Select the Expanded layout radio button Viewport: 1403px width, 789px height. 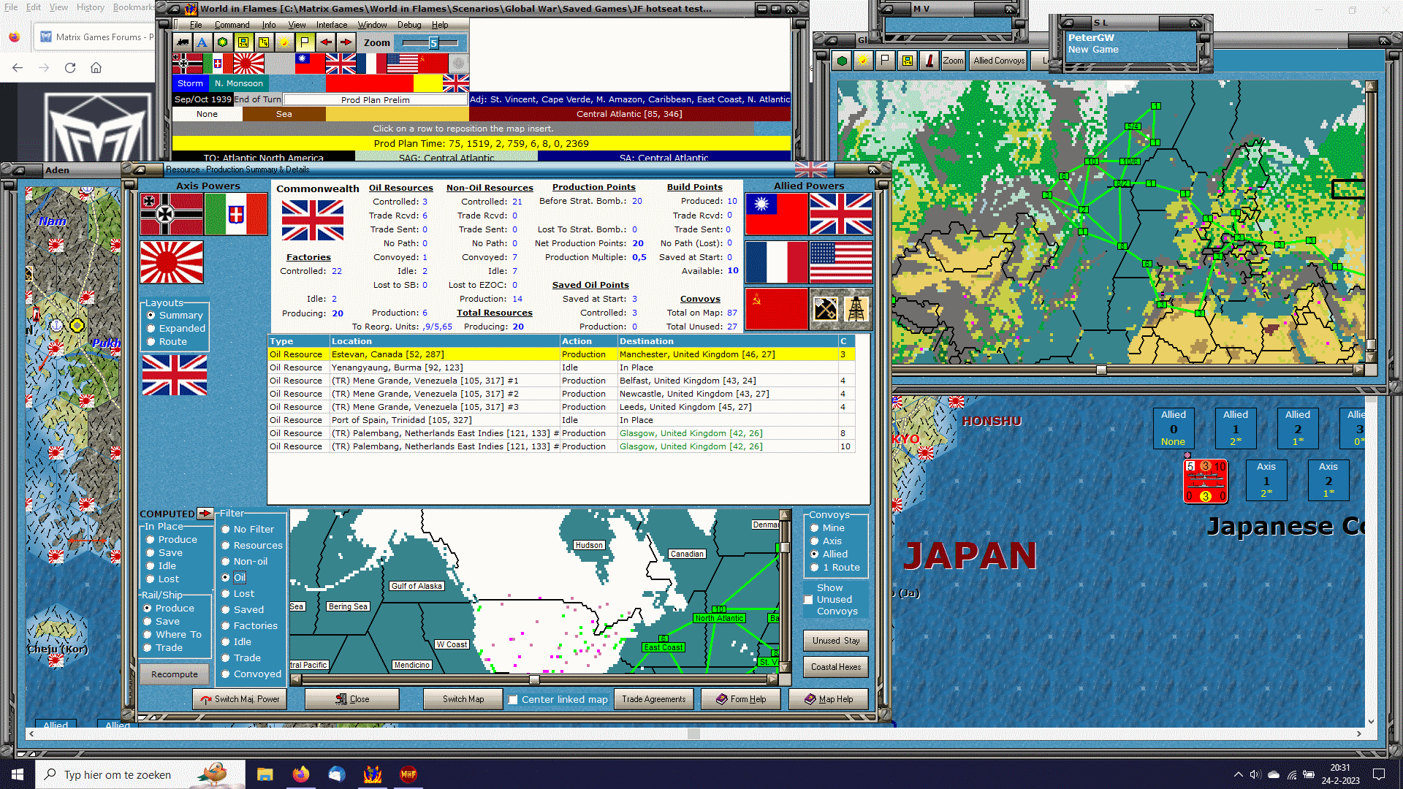coord(151,329)
